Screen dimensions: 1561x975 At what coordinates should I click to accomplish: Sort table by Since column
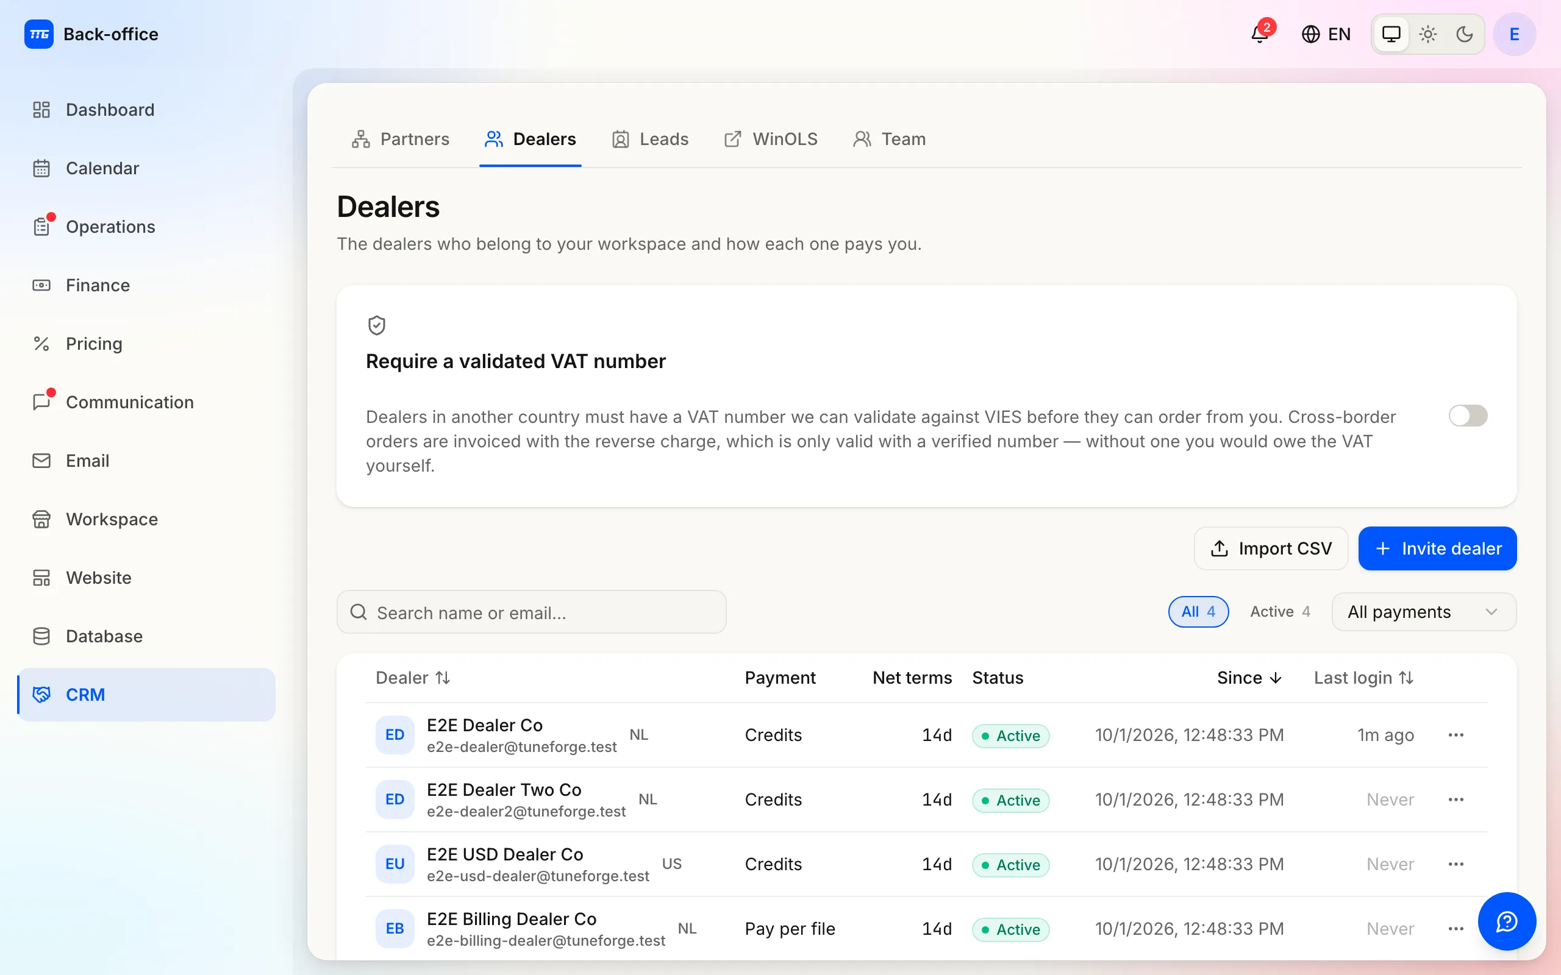point(1249,678)
